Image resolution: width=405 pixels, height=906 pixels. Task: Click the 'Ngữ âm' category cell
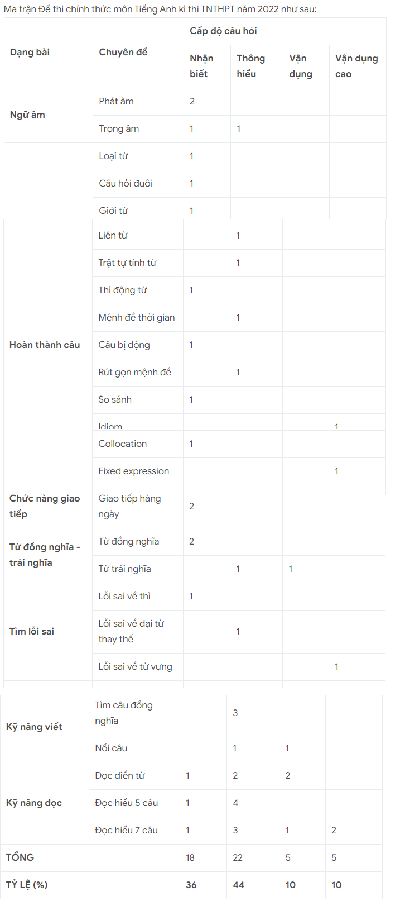click(x=27, y=115)
